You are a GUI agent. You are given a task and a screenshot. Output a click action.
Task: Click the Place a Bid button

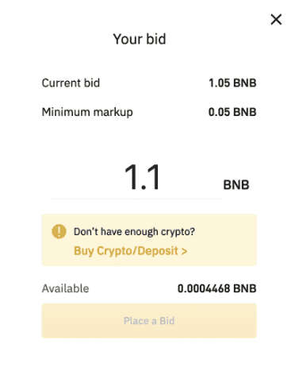click(x=149, y=321)
